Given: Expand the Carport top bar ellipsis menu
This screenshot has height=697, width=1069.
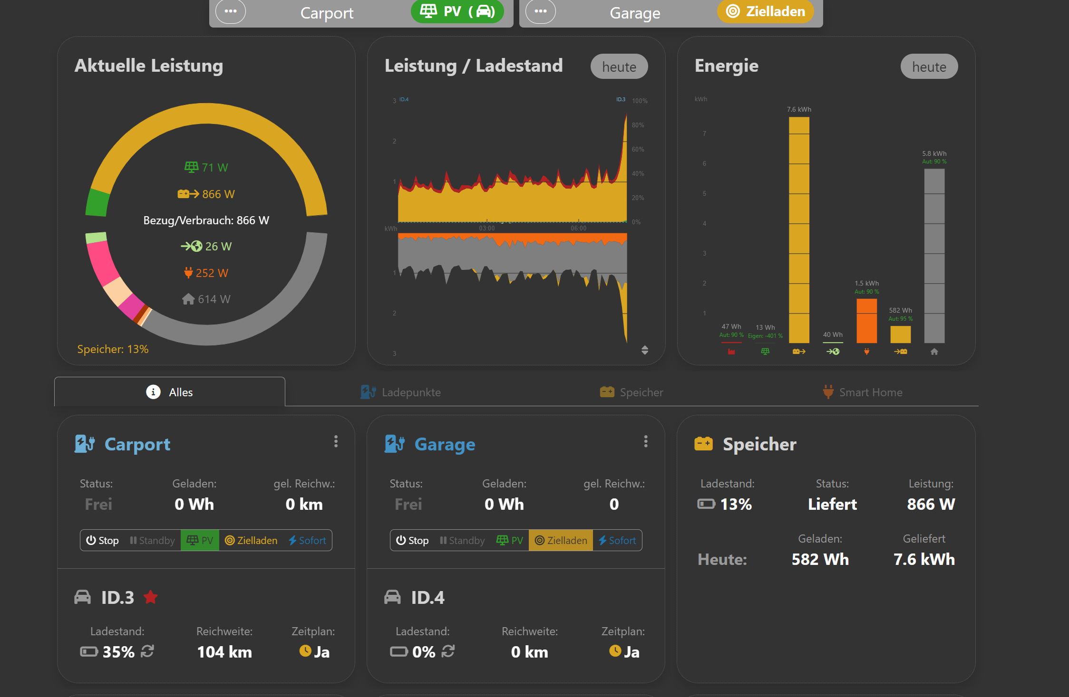Looking at the screenshot, I should pyautogui.click(x=231, y=11).
